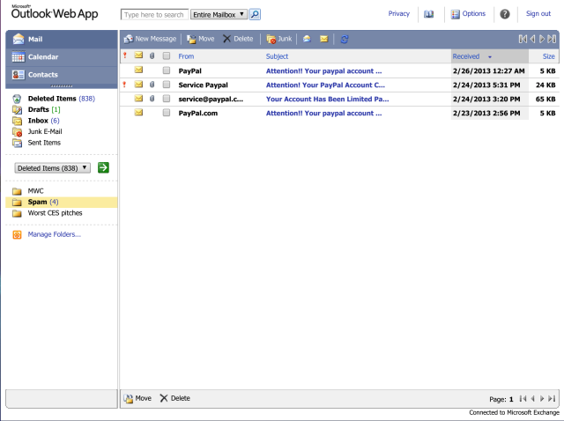Switch to the Contacts section
The width and height of the screenshot is (564, 421).
click(x=62, y=74)
